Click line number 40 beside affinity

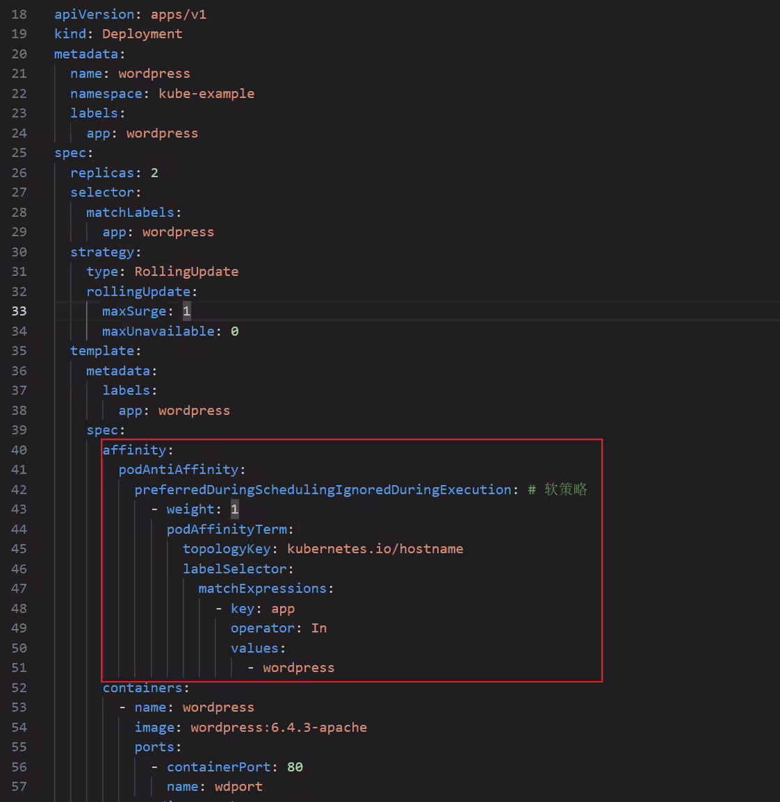coord(19,450)
